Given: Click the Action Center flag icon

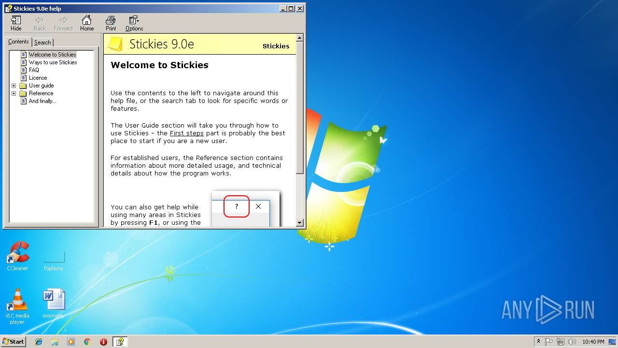Looking at the screenshot, I should [x=549, y=342].
